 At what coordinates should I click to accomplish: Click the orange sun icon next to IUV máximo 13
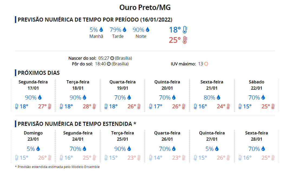pos(206,64)
